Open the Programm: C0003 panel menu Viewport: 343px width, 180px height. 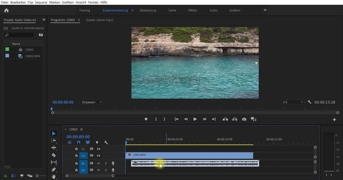click(79, 20)
